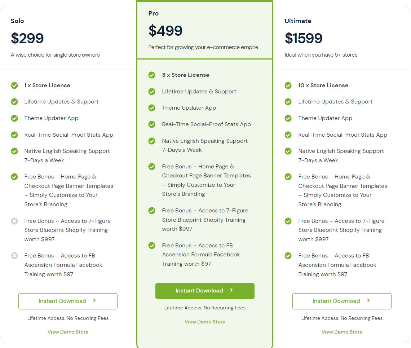The height and width of the screenshot is (348, 411).
Task: Click Instant Download for the Solo plan
Action: (68, 301)
